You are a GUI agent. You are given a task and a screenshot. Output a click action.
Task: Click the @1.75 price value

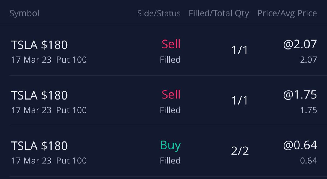click(300, 95)
